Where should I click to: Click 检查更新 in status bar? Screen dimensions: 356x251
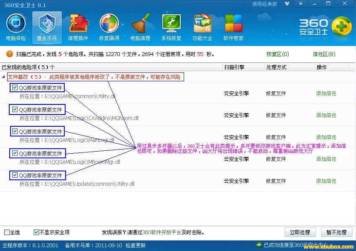pyautogui.click(x=135, y=245)
